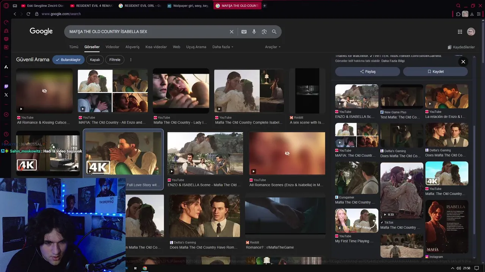The width and height of the screenshot is (485, 272).
Task: Clear the search query with the X icon
Action: [232, 32]
